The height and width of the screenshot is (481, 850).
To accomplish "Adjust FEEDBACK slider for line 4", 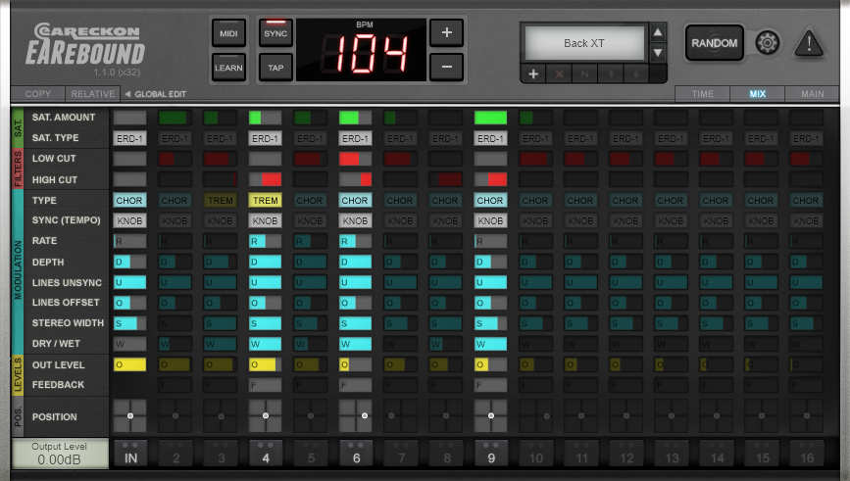I will 265,385.
